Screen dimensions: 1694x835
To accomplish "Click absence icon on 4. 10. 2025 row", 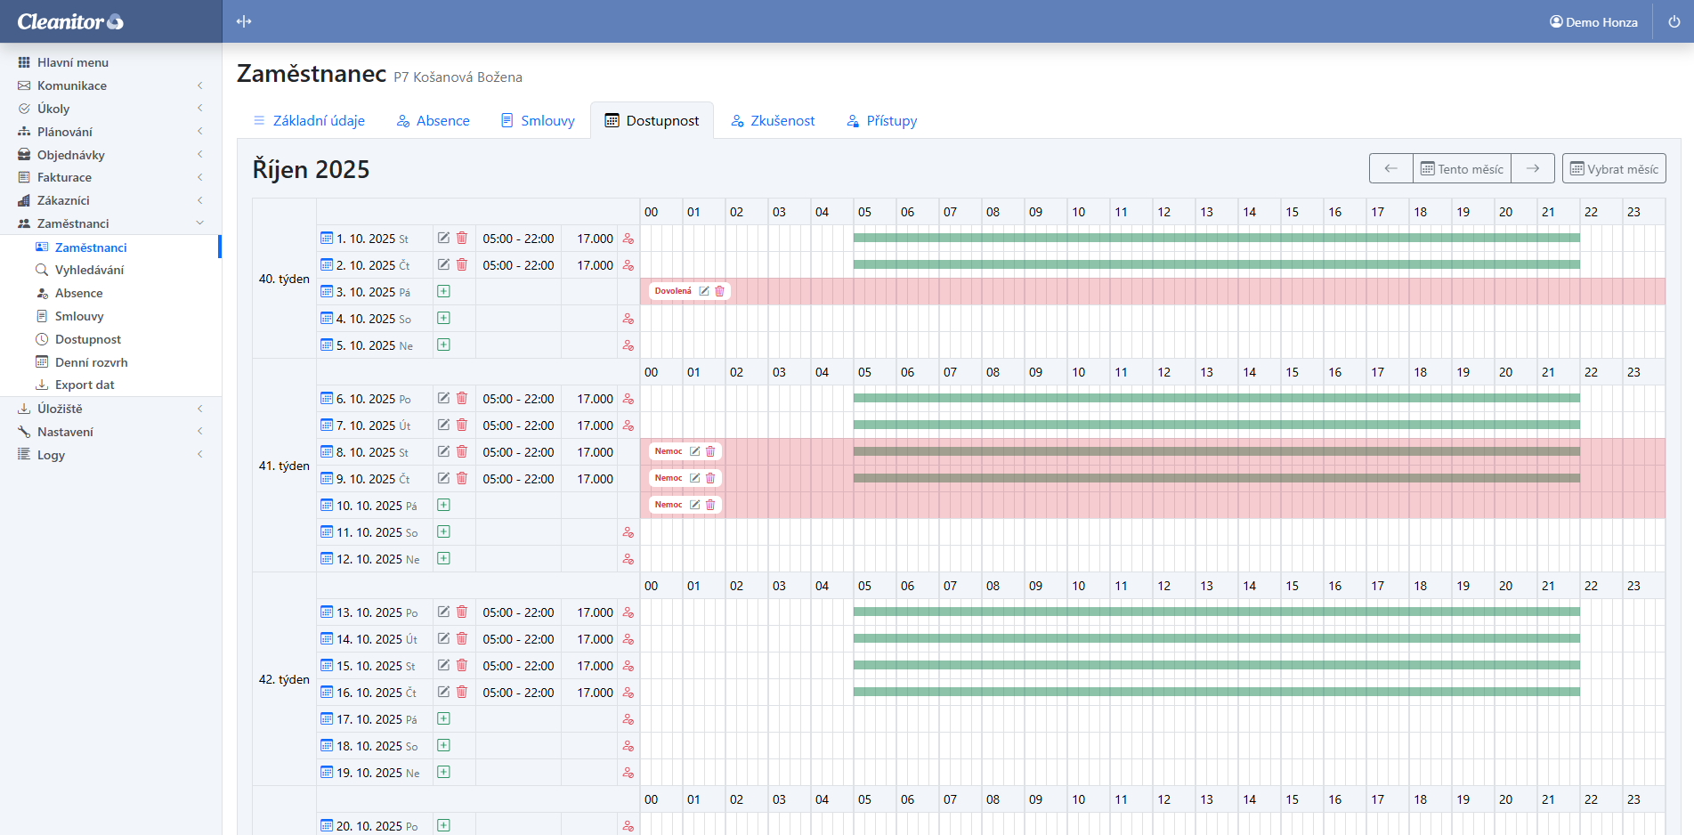I will [628, 319].
